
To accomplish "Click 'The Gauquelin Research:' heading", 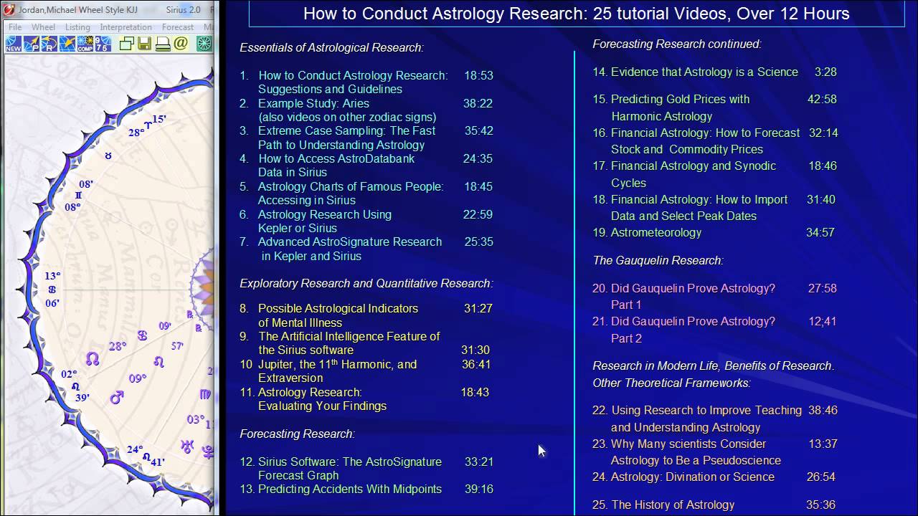I will 658,261.
